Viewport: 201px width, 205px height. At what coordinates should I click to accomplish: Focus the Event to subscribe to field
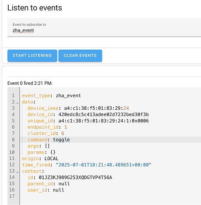click(104, 27)
